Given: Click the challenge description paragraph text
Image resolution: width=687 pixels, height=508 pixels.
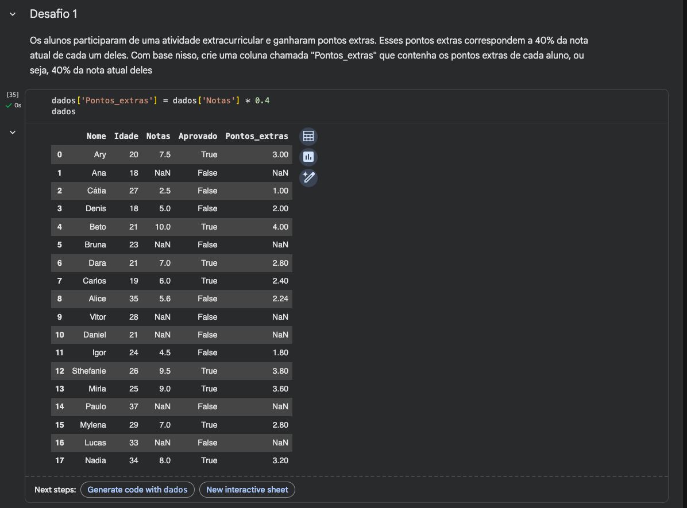Looking at the screenshot, I should tap(308, 56).
